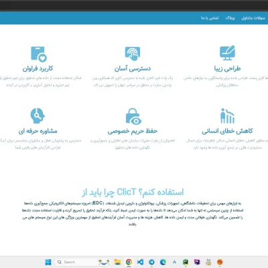The image size is (268, 268).
Task: Open the Windows Start menu
Action: (48, 262)
